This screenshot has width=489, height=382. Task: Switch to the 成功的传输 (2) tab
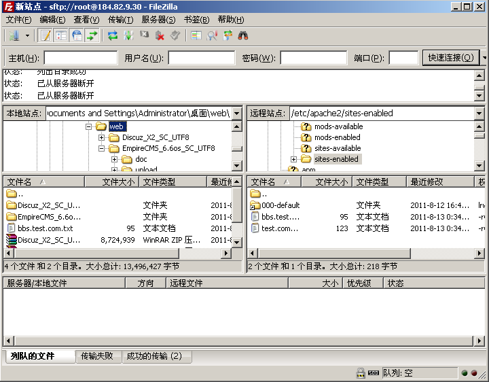pos(156,356)
